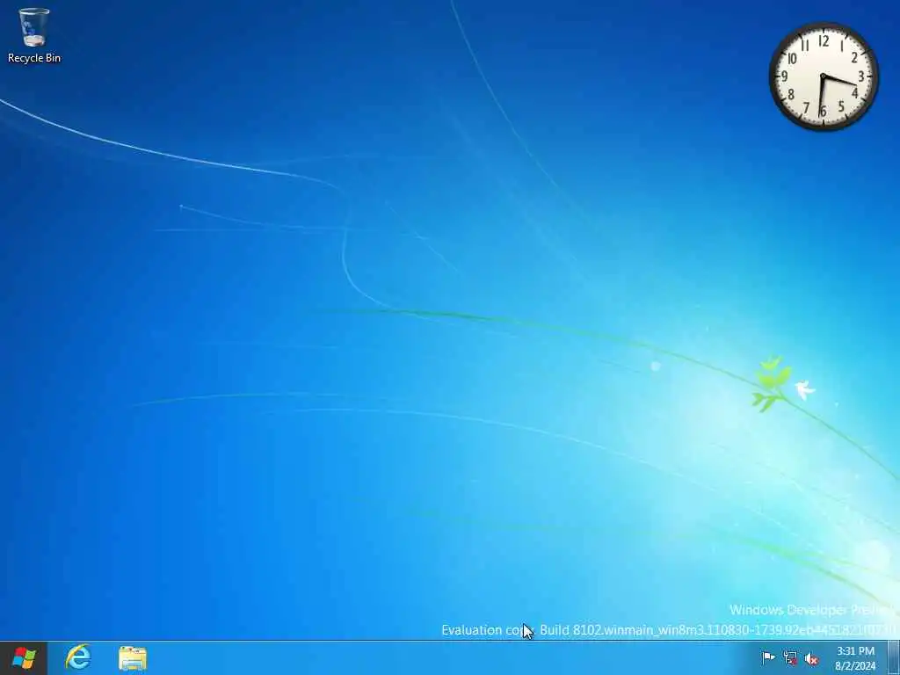The width and height of the screenshot is (900, 675).
Task: Select the Recycle Bin label text
Action: (34, 58)
